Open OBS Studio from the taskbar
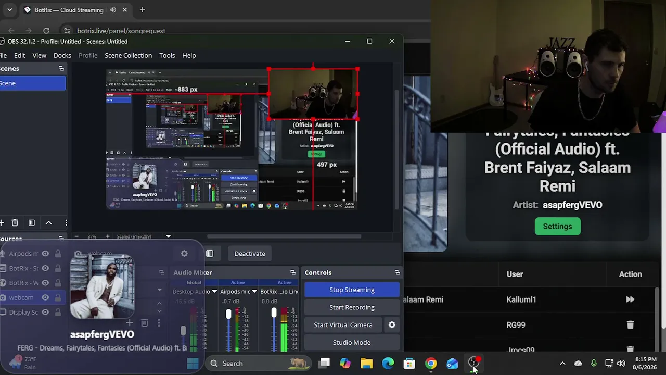The width and height of the screenshot is (666, 375). [473, 362]
